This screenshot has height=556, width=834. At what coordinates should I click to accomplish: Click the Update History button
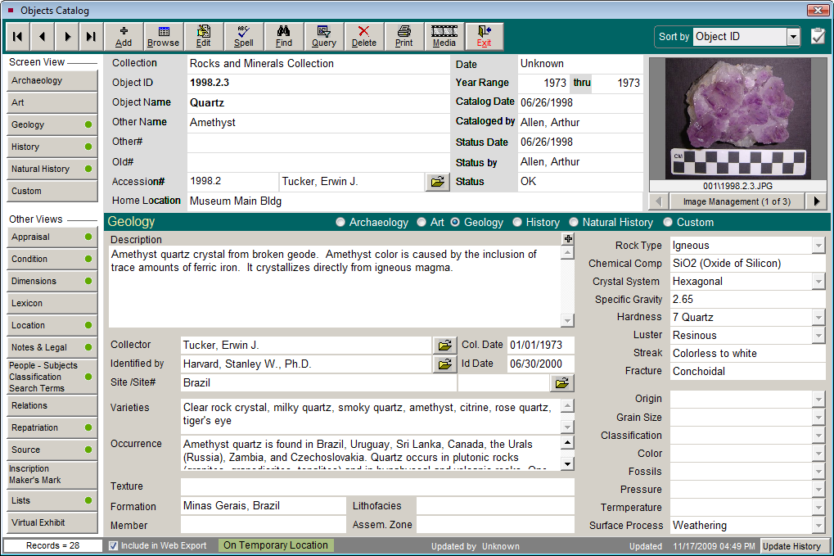pos(791,546)
